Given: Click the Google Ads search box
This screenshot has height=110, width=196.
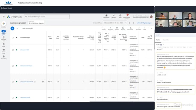Looking at the screenshot, I should point(47,17).
